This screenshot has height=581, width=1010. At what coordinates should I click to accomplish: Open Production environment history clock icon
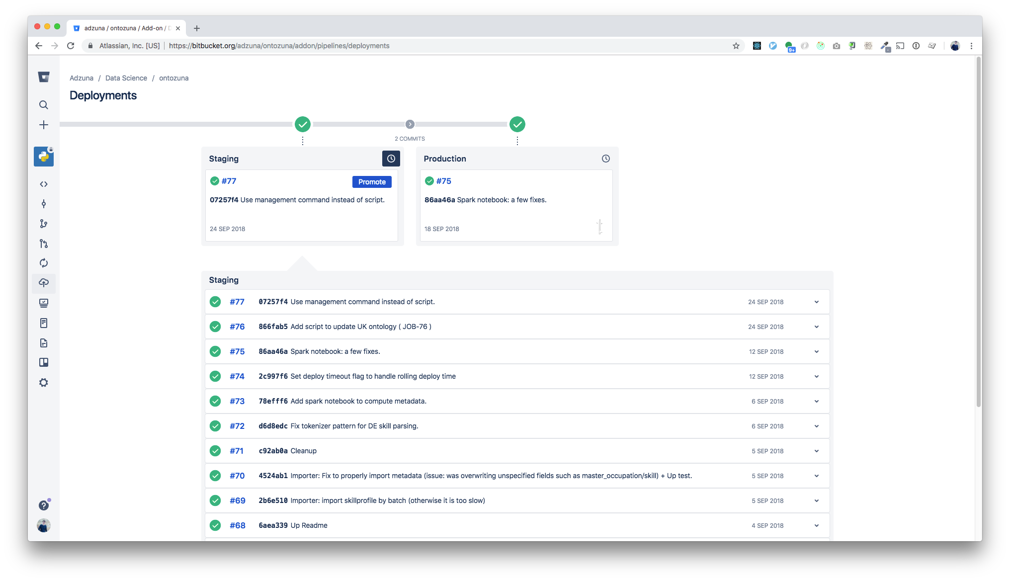[605, 159]
